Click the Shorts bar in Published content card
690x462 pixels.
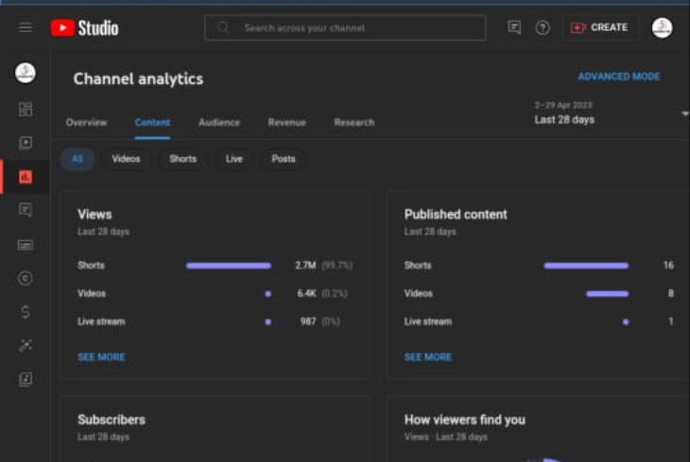pos(586,265)
